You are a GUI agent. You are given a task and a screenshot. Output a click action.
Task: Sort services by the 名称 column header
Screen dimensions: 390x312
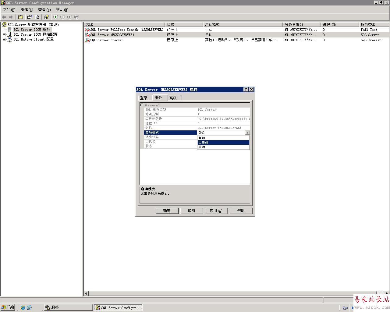tap(124, 24)
